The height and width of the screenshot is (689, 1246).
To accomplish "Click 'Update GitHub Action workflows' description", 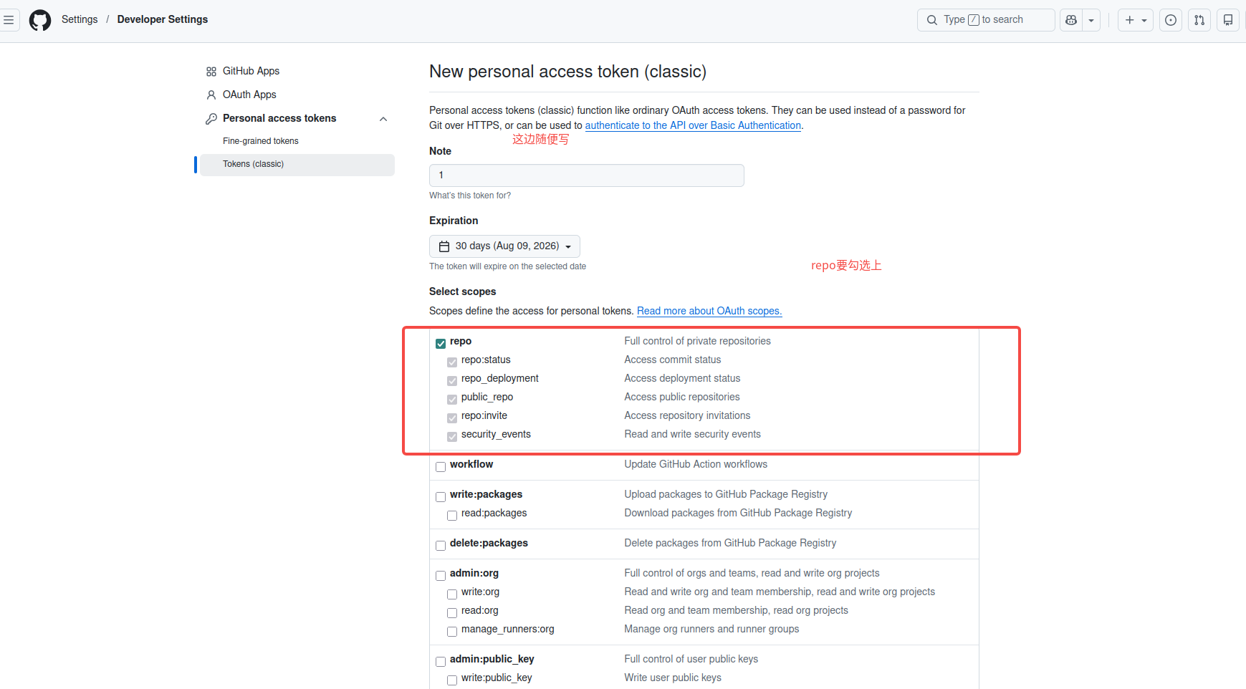I will point(696,464).
